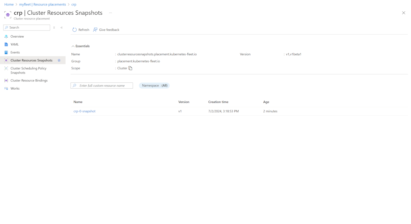Favorite the Cluster Resources Snapshots item
411x224 pixels.
pyautogui.click(x=59, y=60)
